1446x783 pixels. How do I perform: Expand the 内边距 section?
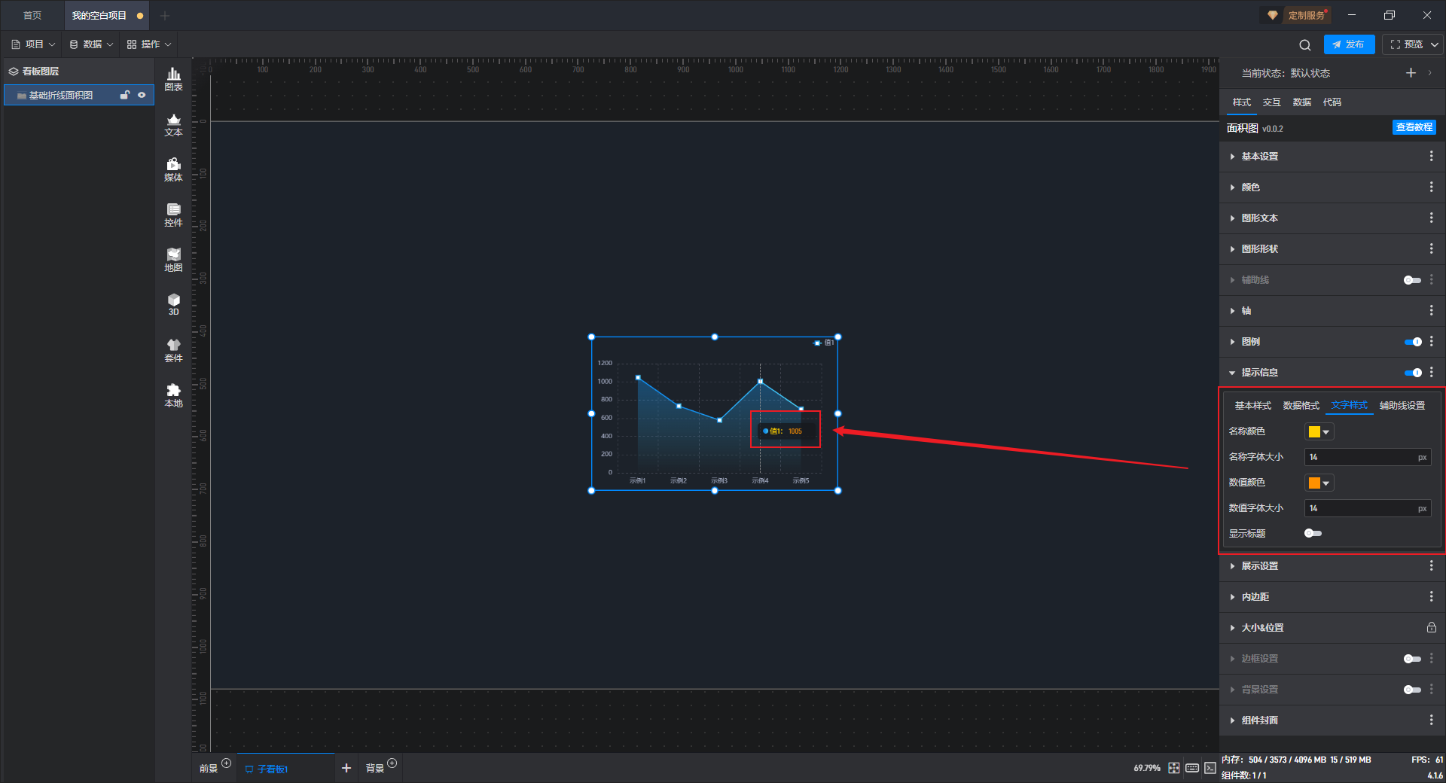pyautogui.click(x=1232, y=597)
